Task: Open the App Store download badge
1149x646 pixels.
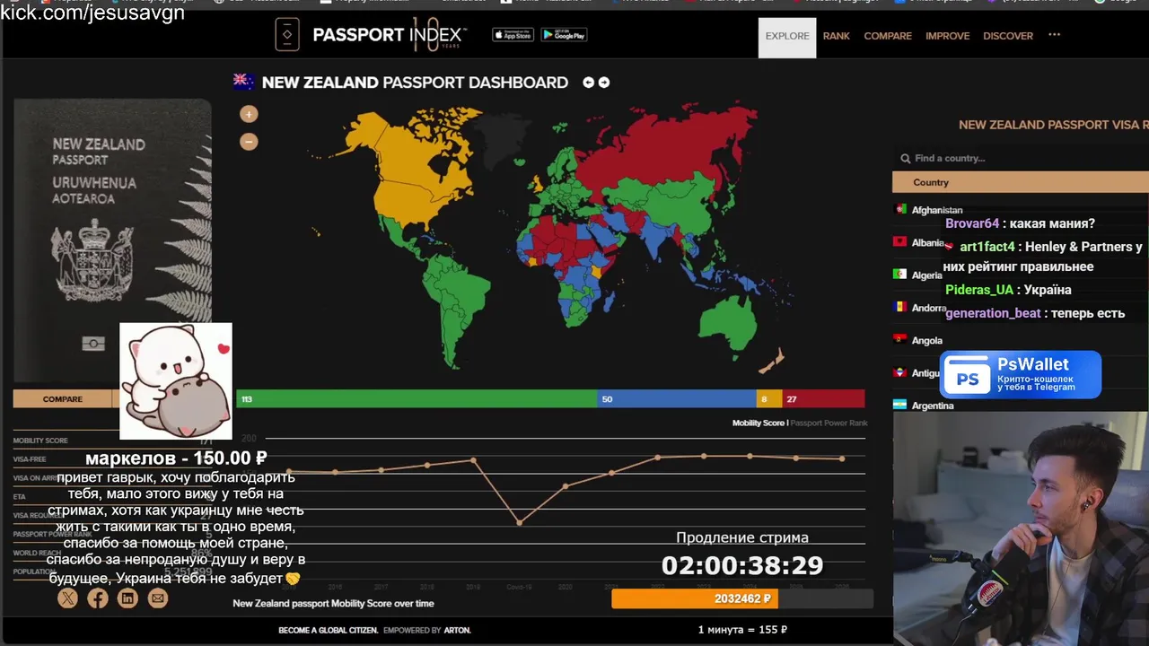Action: pos(513,35)
